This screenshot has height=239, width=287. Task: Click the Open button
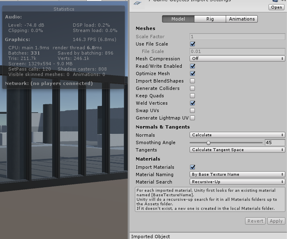tap(276, 7)
